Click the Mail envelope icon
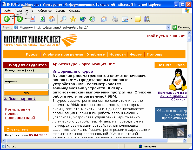 click(x=104, y=19)
